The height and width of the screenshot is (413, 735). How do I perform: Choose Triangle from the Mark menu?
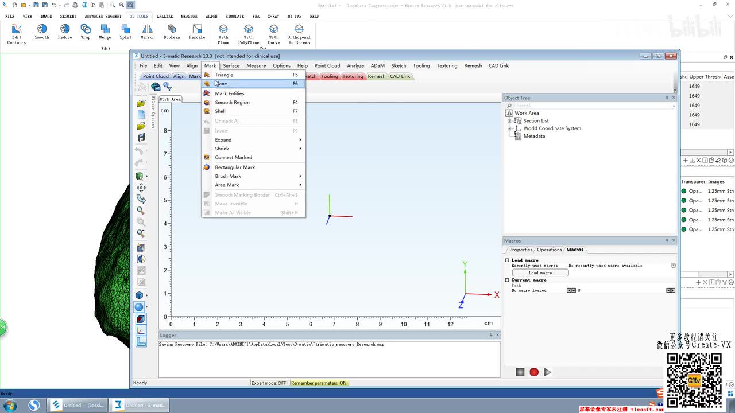(253, 75)
